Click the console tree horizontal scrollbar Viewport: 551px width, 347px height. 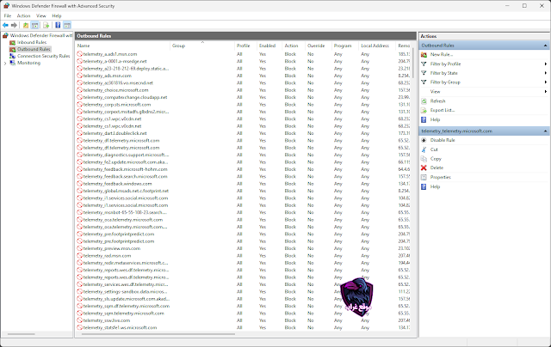click(21, 334)
